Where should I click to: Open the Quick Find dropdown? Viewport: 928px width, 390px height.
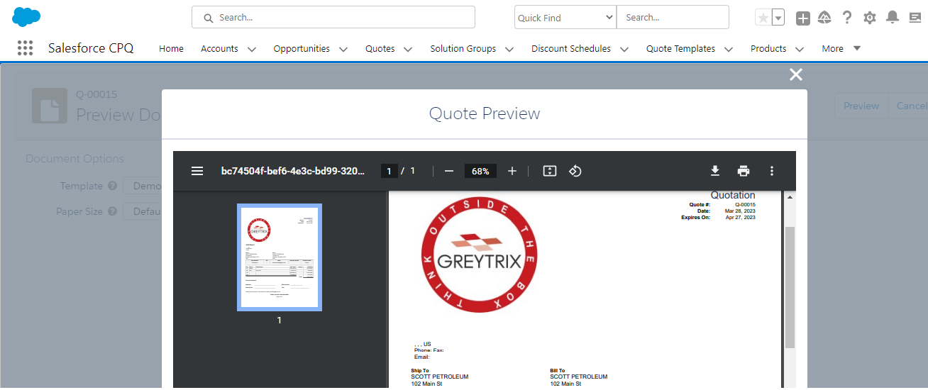tap(565, 17)
